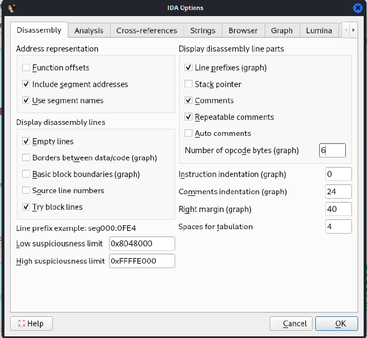
Task: Click the Cancel button
Action: [291, 324]
